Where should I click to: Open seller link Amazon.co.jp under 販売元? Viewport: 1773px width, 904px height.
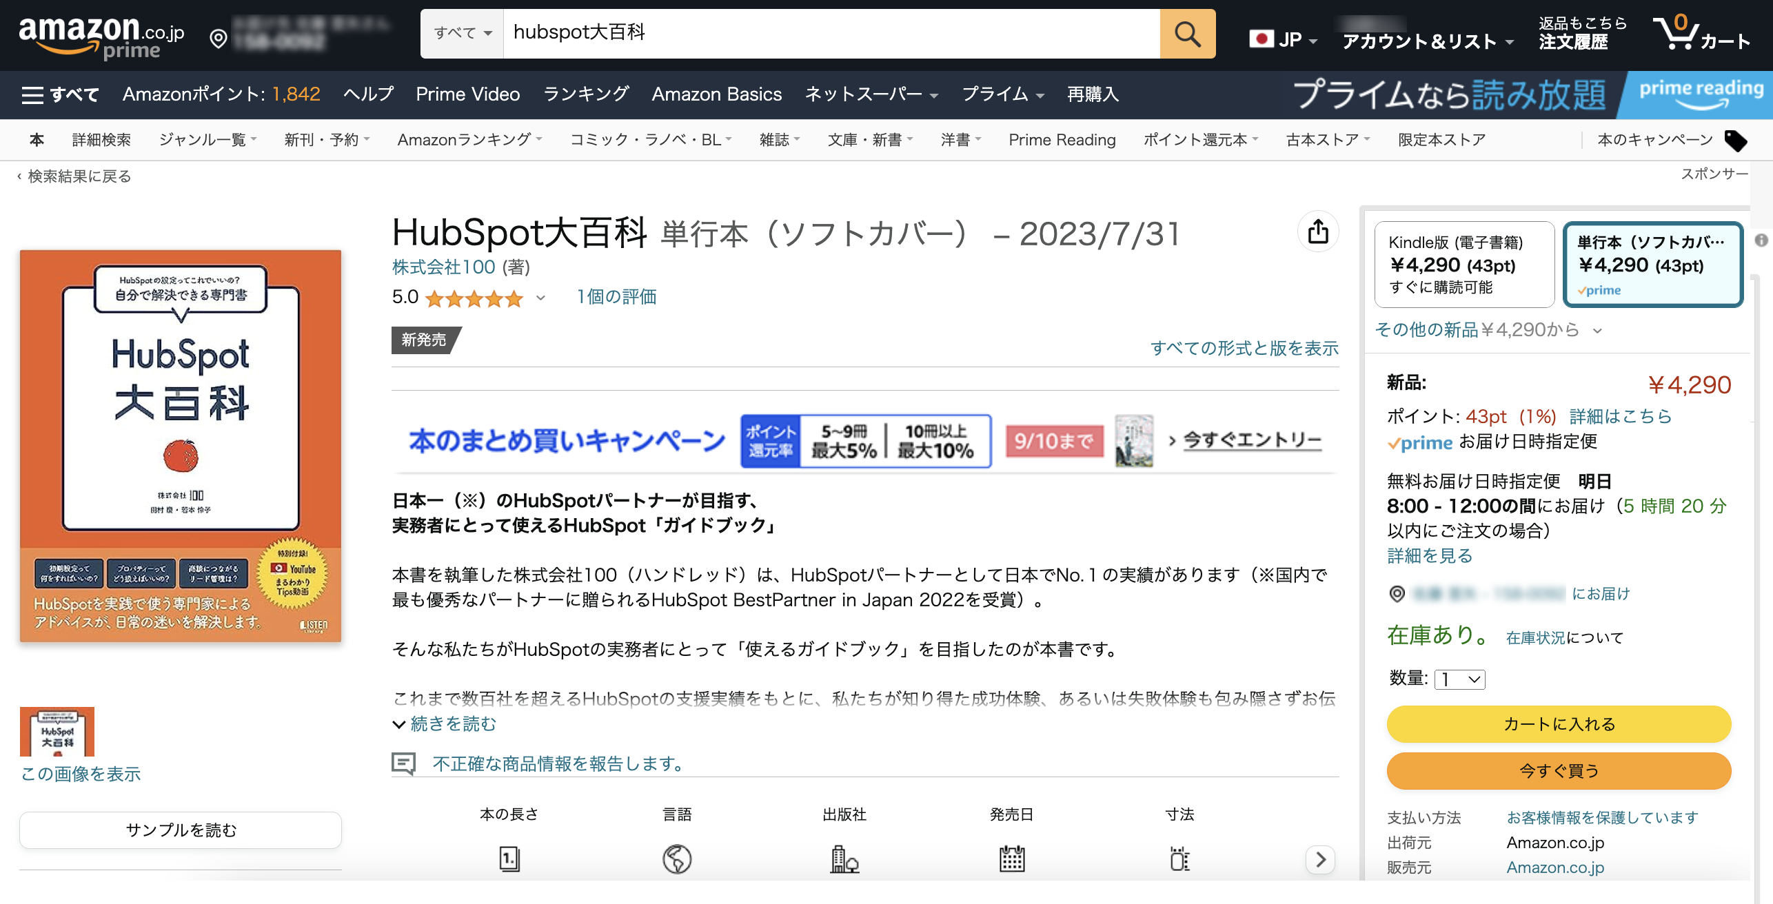click(1555, 867)
